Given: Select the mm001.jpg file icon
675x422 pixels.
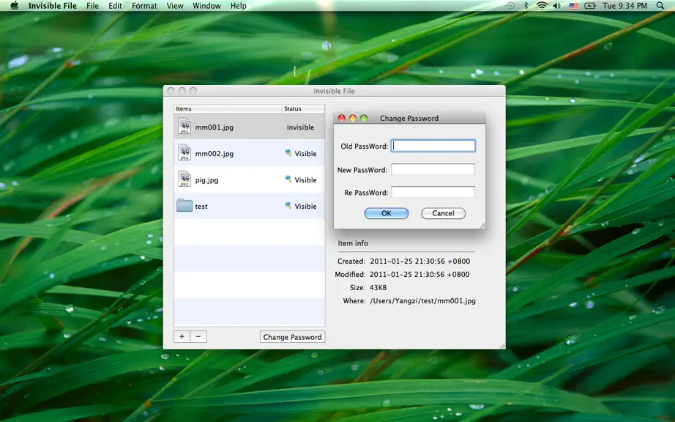Looking at the screenshot, I should (x=184, y=127).
